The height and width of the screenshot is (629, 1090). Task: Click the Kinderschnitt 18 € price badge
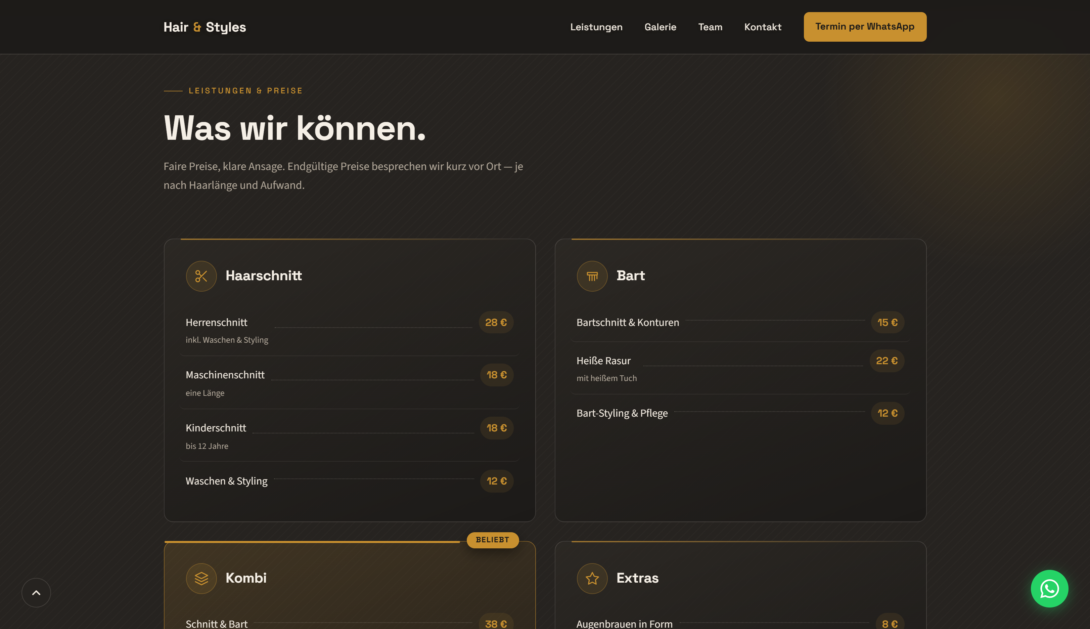click(496, 428)
